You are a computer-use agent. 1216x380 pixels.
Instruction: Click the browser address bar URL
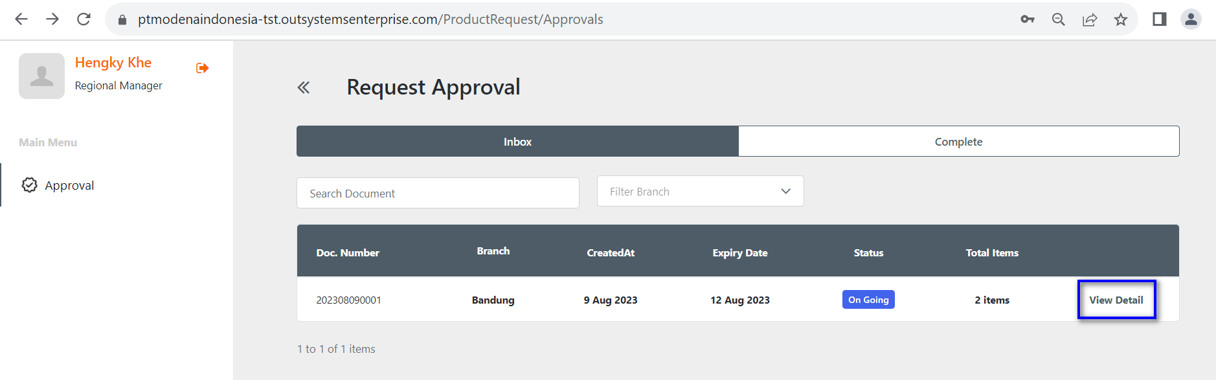[x=370, y=19]
